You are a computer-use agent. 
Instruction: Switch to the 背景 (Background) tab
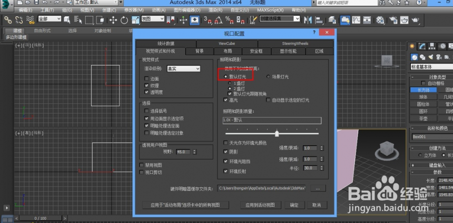(200, 52)
